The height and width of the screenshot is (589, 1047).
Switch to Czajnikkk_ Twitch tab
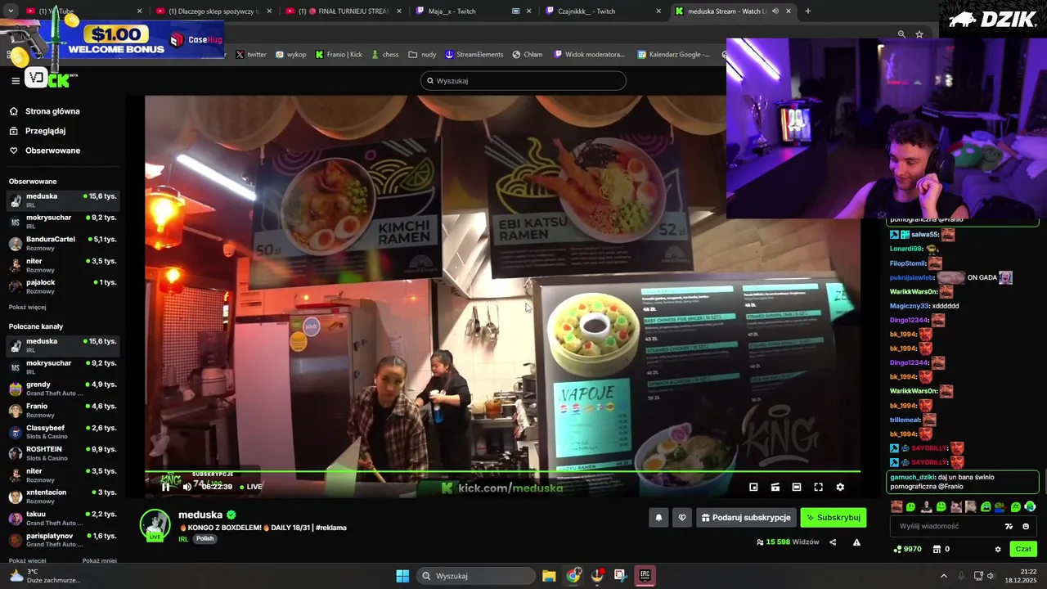pos(604,11)
